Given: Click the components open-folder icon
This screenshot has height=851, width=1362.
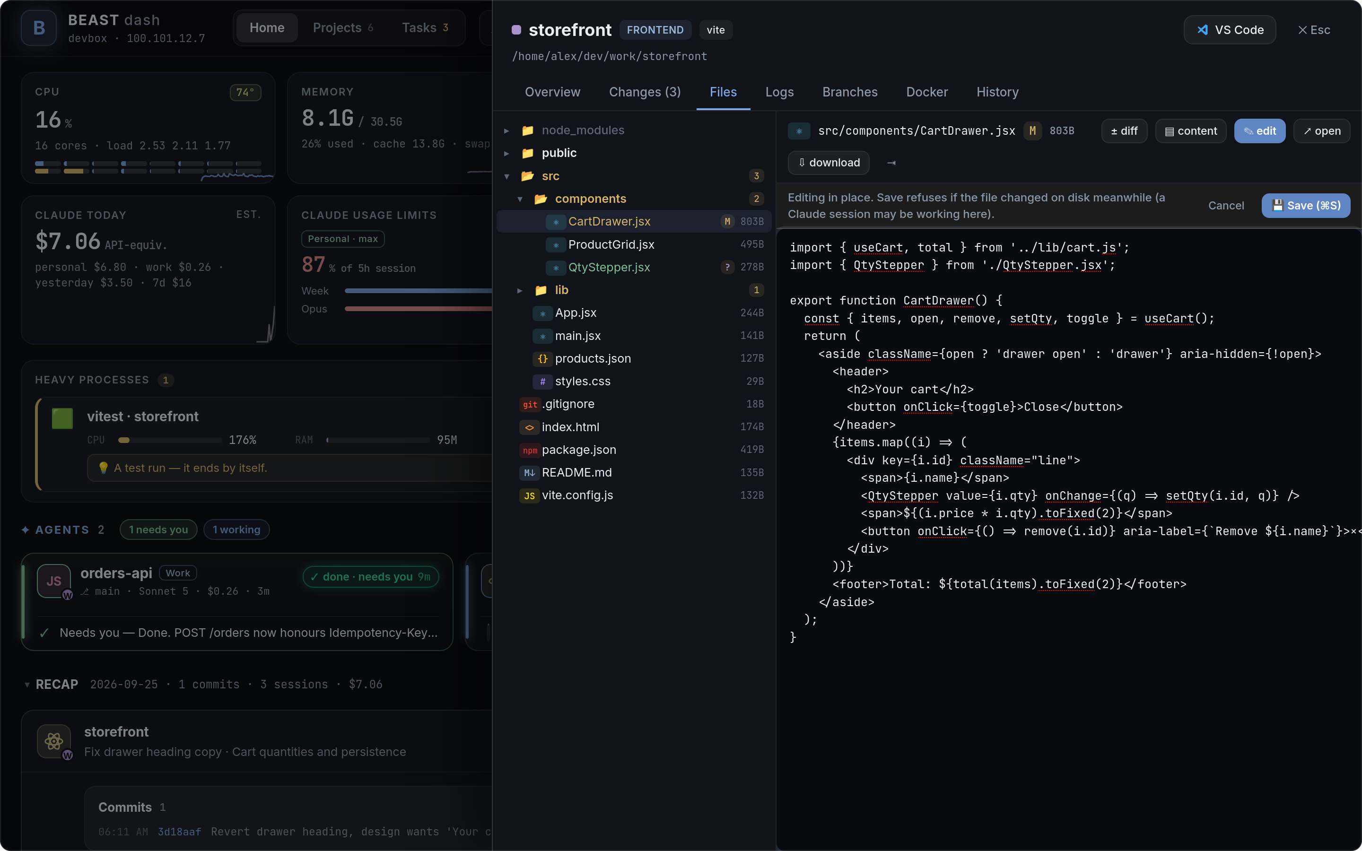Looking at the screenshot, I should (541, 199).
